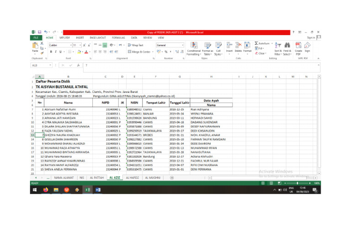Screen dimensions: 351x248
Task: Click Orientation text rotation icon
Action: point(112,45)
